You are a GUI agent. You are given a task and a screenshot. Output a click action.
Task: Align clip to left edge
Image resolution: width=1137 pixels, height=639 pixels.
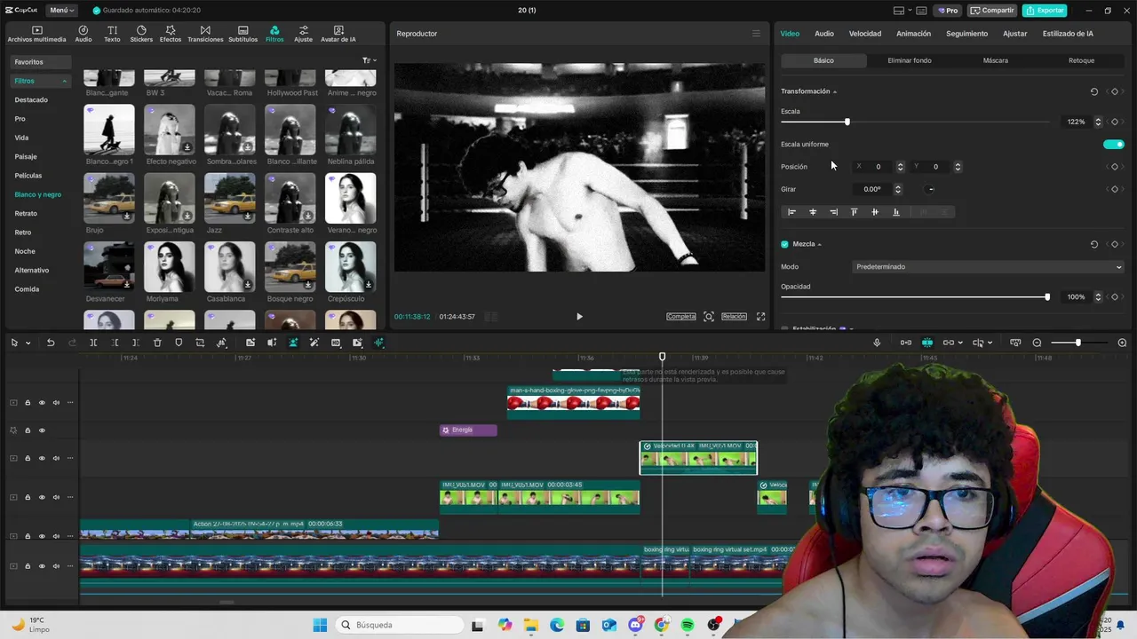(791, 212)
